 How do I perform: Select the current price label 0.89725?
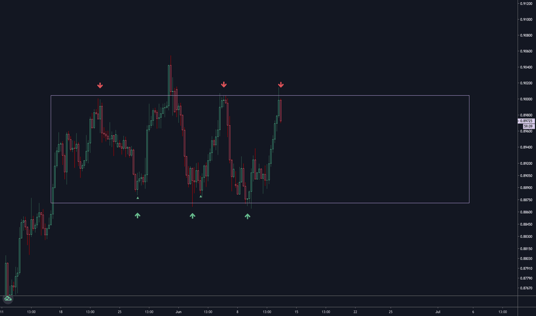tap(526, 121)
